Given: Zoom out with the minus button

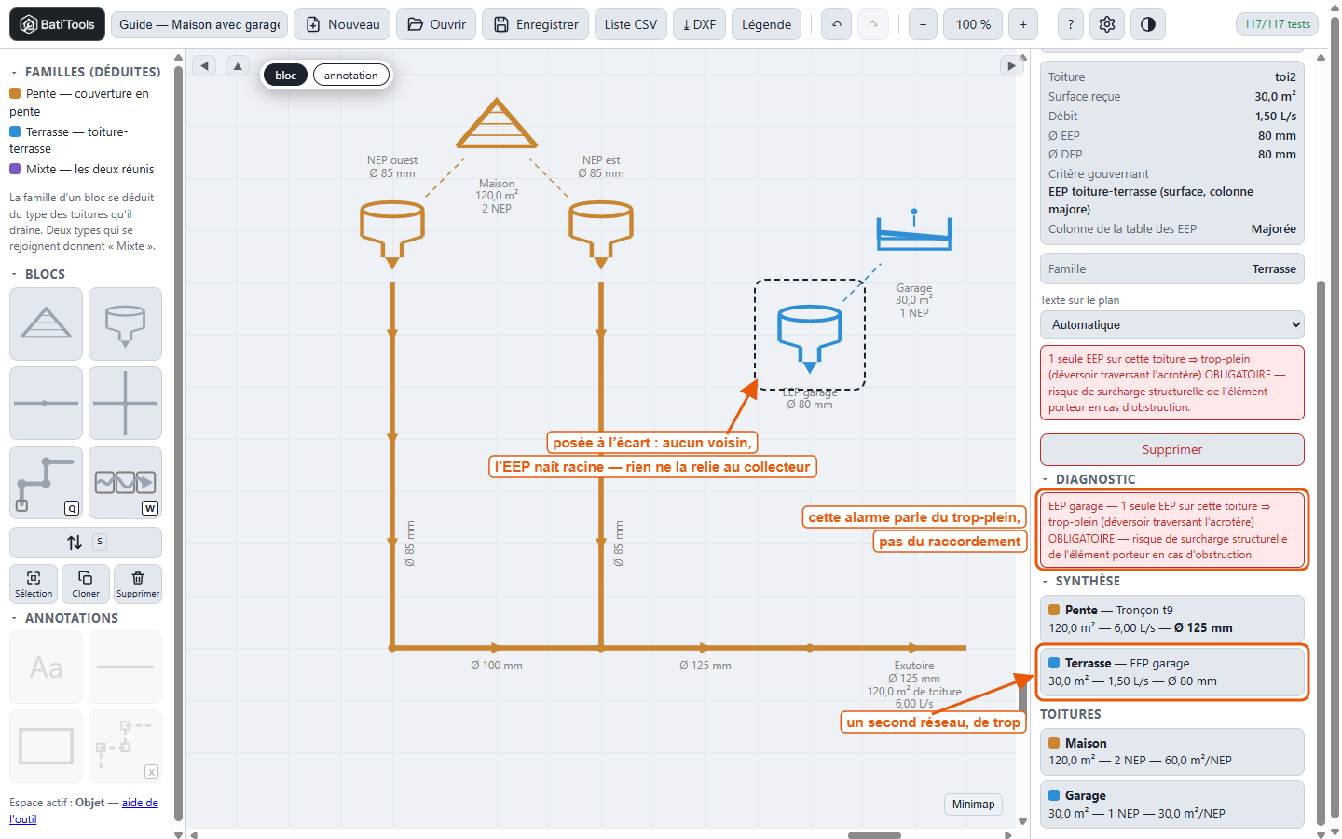Looking at the screenshot, I should coord(923,24).
